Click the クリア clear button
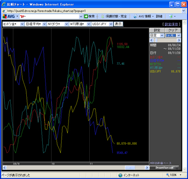188x179 pixels. [173, 31]
